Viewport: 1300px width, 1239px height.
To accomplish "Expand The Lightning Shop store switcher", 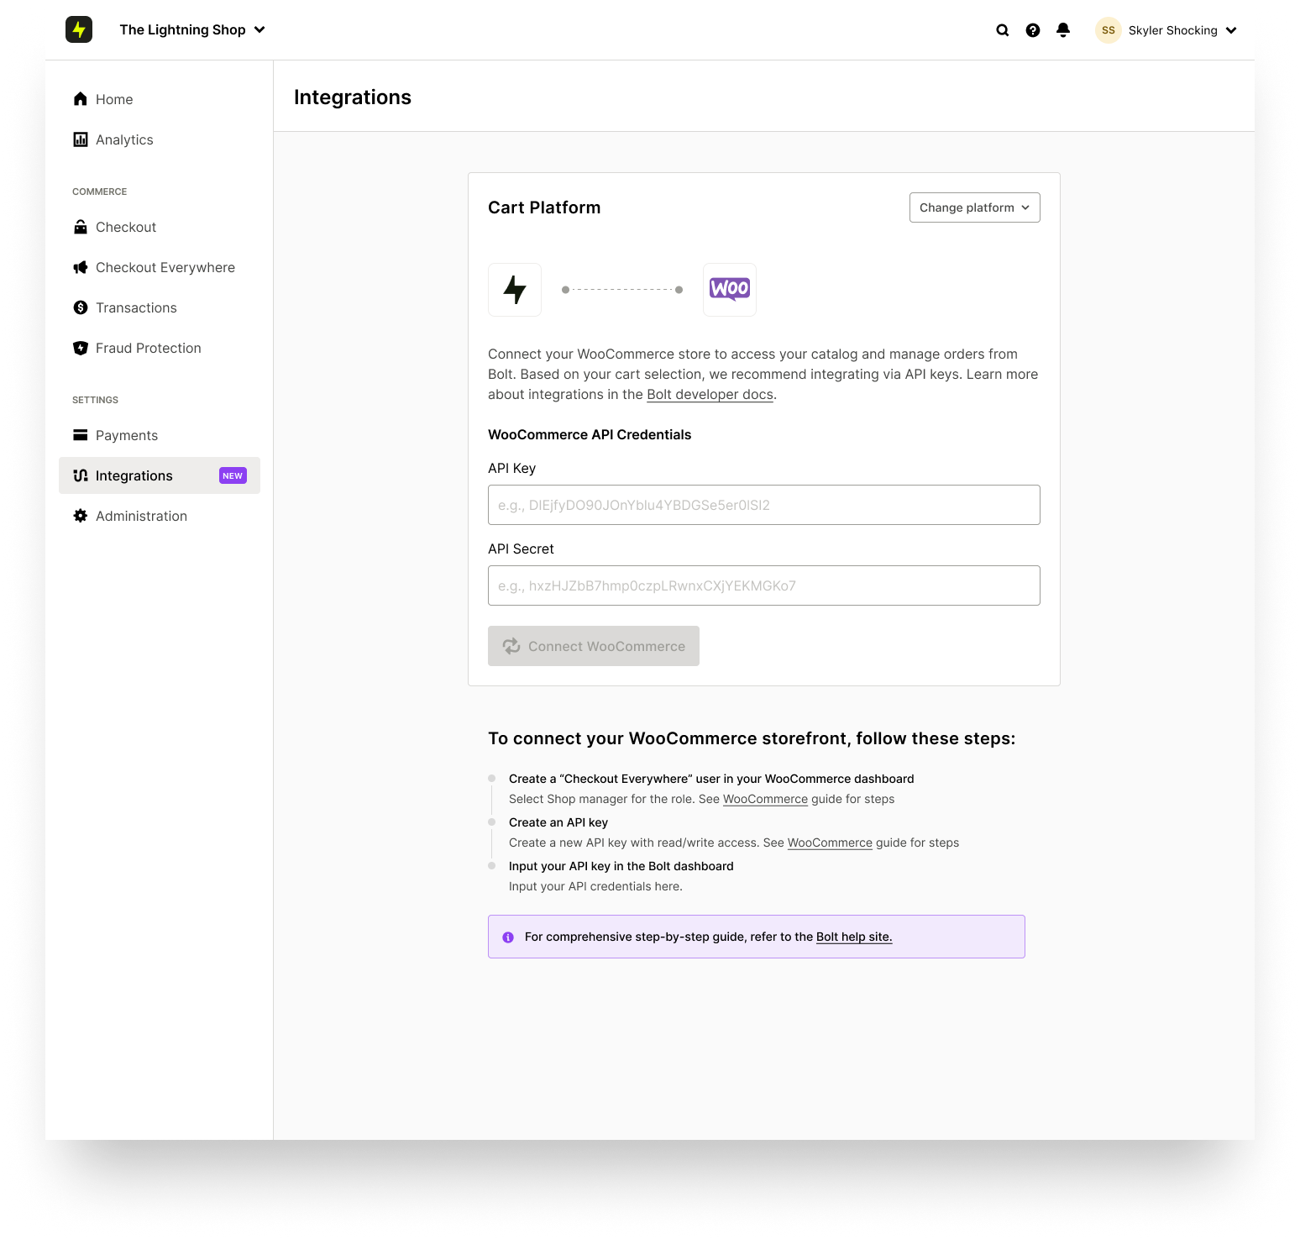I will tap(192, 30).
